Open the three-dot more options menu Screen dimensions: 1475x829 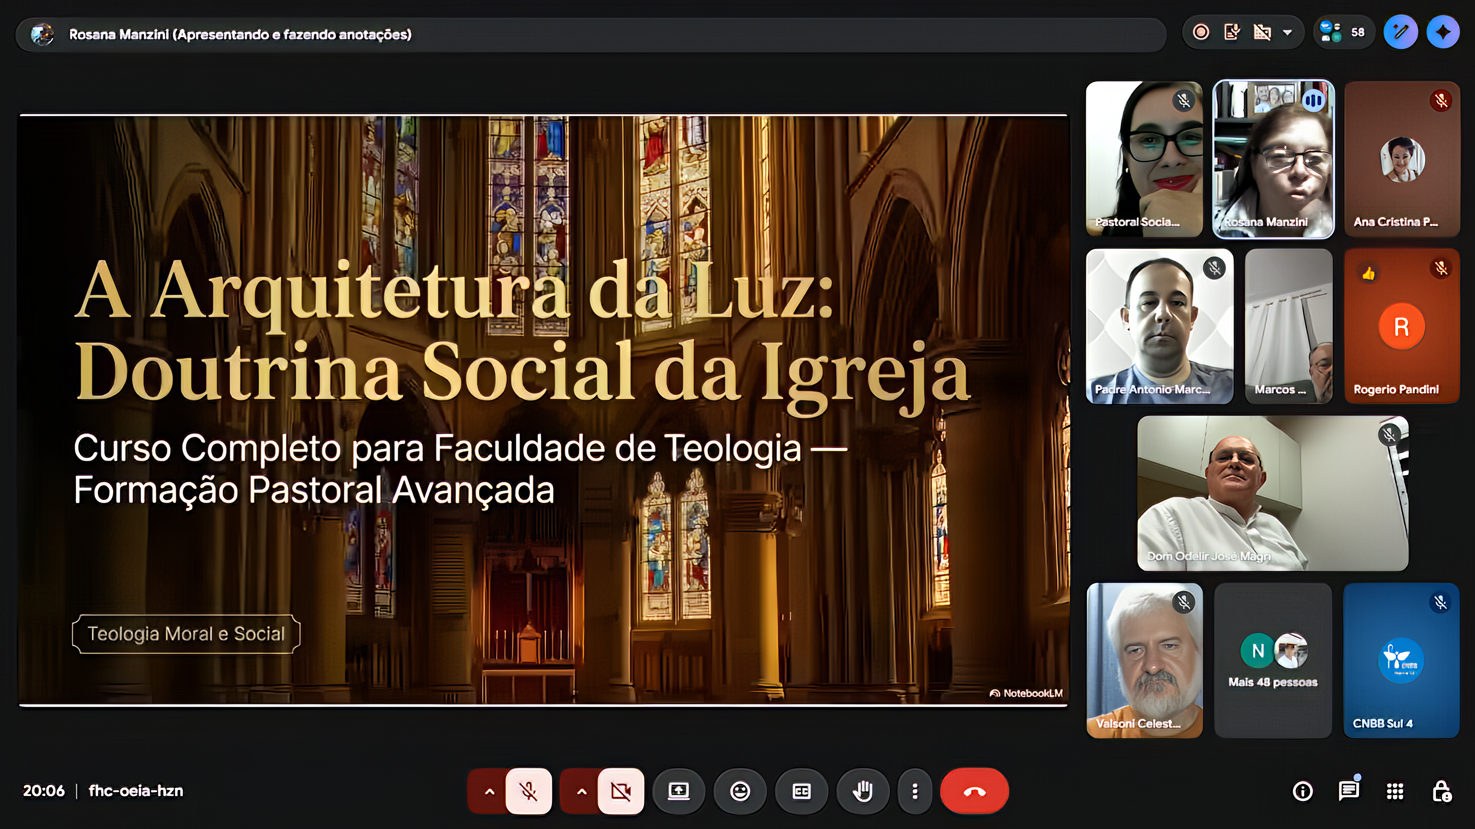(915, 791)
